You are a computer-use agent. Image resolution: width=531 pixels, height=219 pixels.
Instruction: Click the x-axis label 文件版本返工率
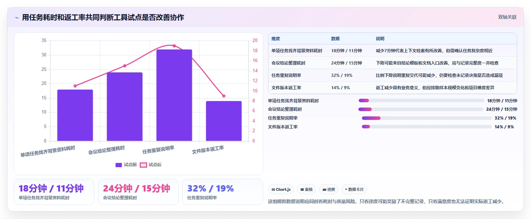pos(208,150)
